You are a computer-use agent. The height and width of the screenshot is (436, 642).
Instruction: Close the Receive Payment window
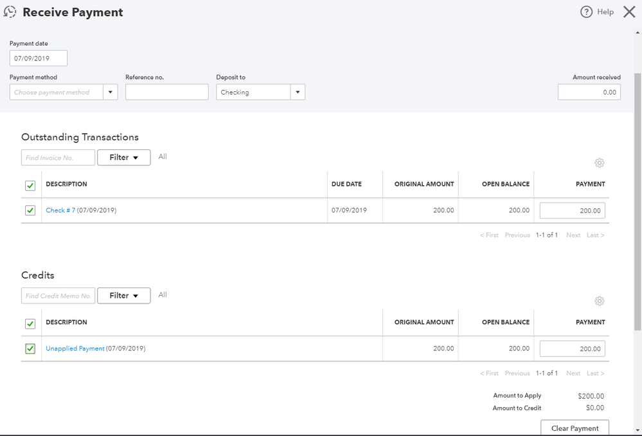tap(629, 12)
